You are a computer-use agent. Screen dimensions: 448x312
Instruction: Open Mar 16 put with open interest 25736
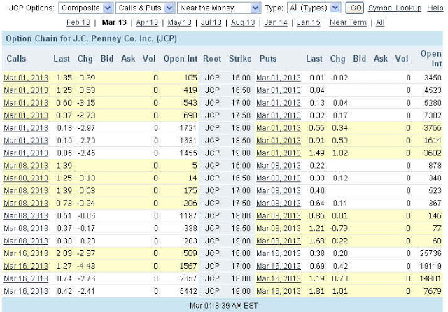[x=279, y=253]
